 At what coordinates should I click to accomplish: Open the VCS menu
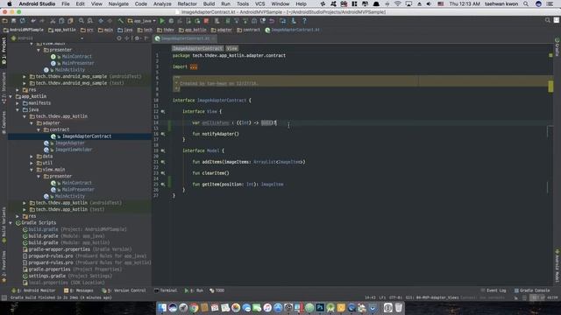[x=259, y=3]
